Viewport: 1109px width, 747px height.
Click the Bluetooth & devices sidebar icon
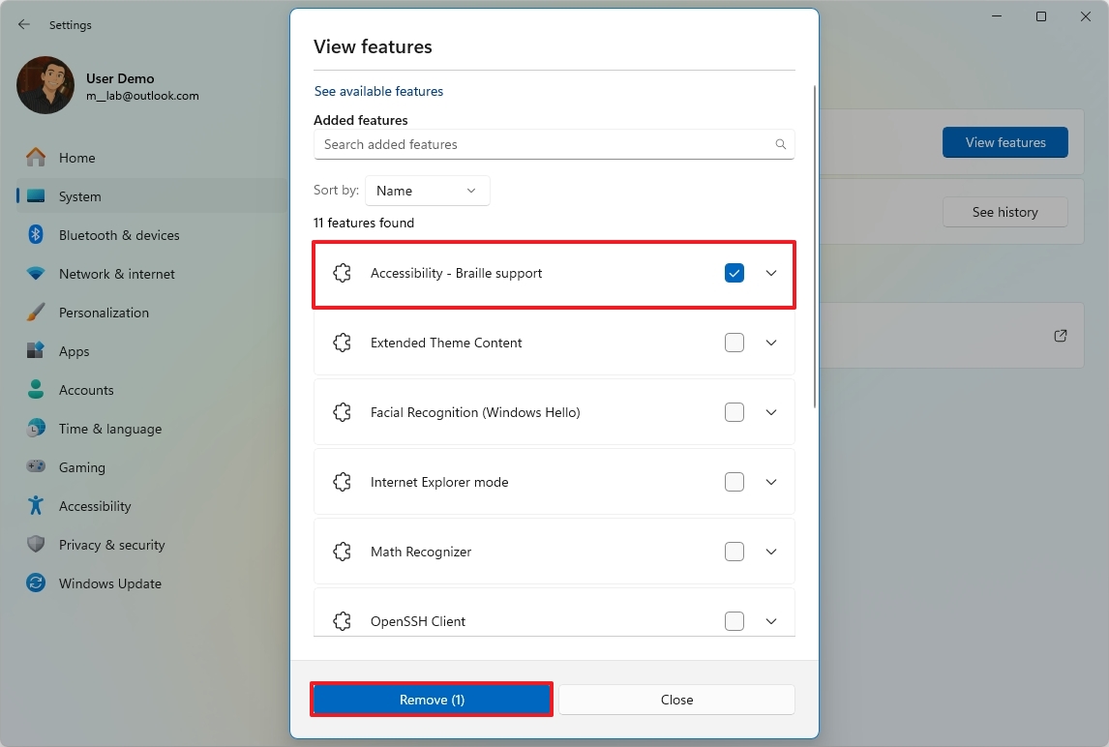tap(36, 235)
